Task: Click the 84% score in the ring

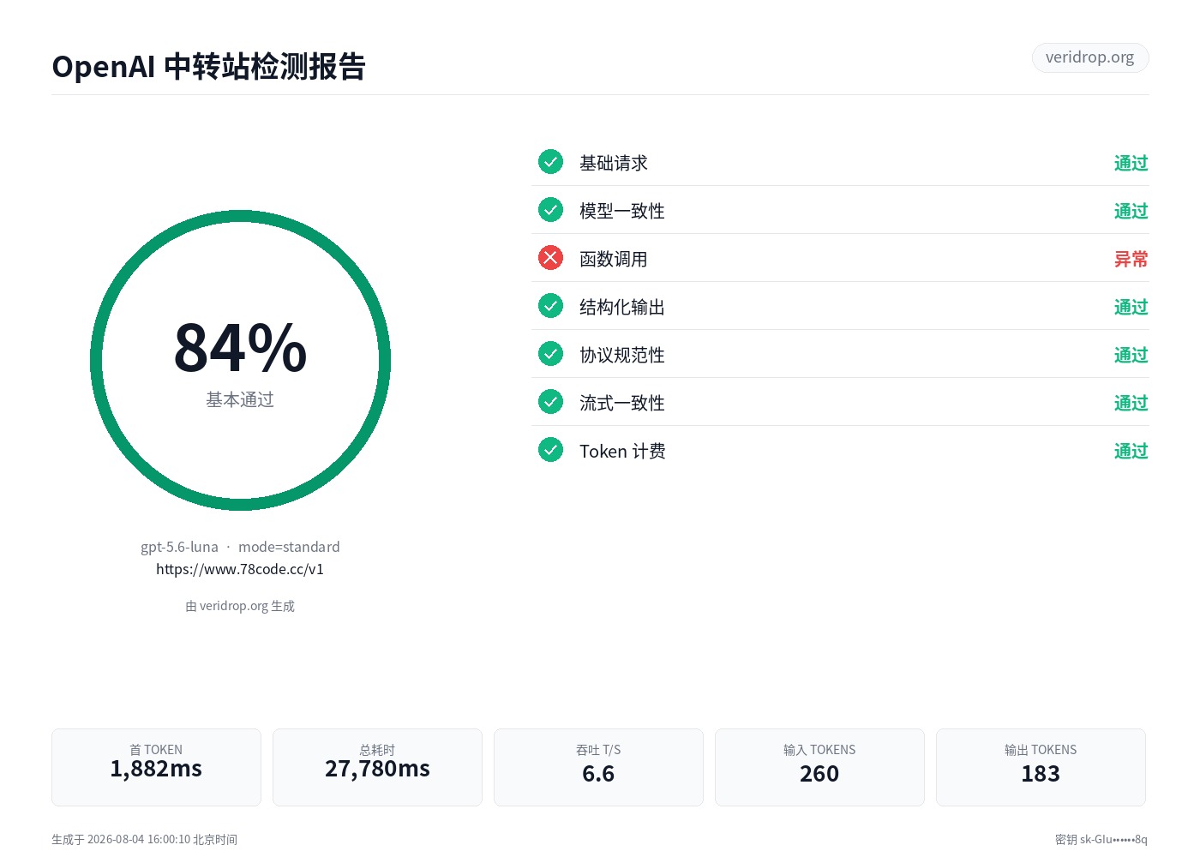Action: [240, 348]
